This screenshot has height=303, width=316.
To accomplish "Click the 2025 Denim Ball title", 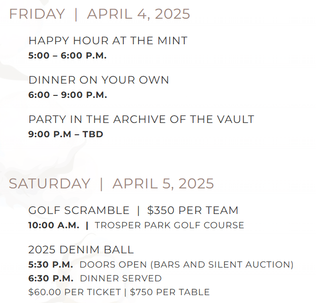I will point(81,249).
